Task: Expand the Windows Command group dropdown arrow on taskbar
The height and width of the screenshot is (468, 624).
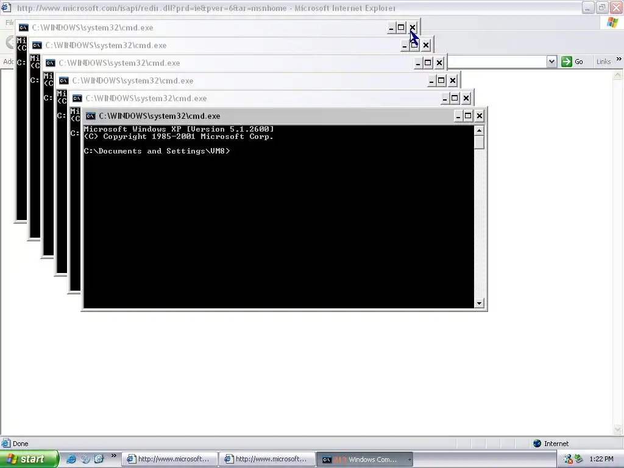Action: click(x=409, y=459)
